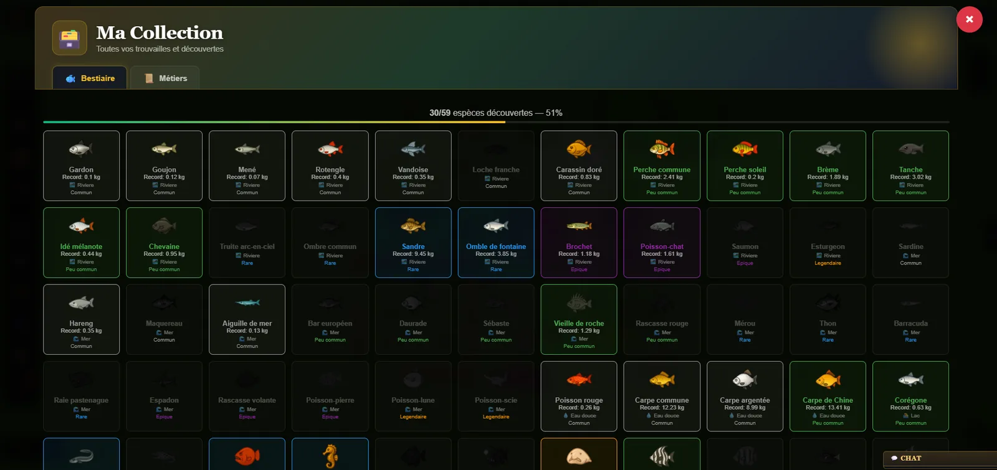Screen dimensions: 997x470
Task: Select the Vandoise fish icon
Action: (413, 149)
